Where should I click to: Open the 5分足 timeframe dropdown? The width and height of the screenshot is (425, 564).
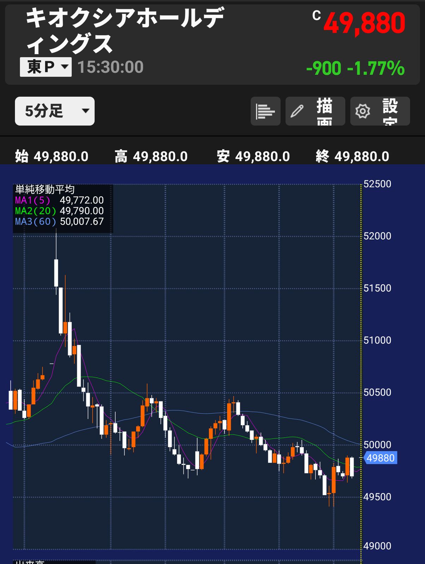pos(55,111)
